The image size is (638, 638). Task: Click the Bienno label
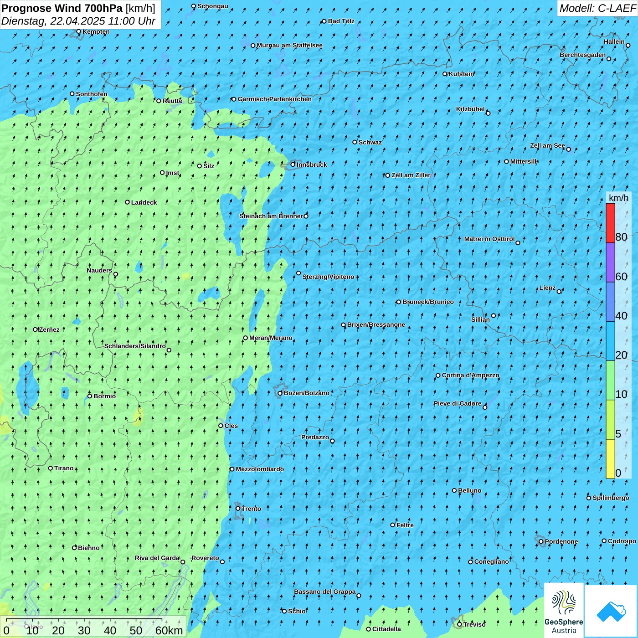coord(89,548)
